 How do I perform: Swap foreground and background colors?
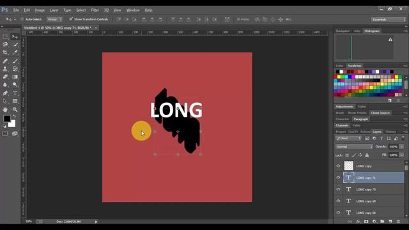pyautogui.click(x=14, y=116)
